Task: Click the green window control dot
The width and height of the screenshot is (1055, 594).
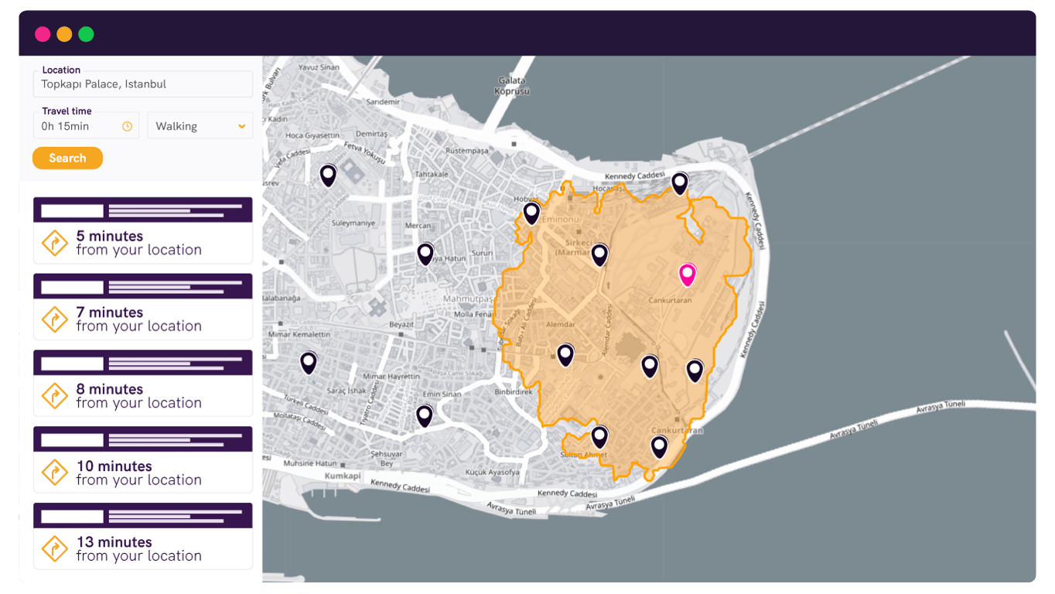Action: click(86, 34)
